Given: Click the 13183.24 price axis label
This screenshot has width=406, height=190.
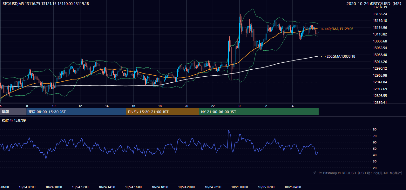Looking at the screenshot, I should point(380,14).
